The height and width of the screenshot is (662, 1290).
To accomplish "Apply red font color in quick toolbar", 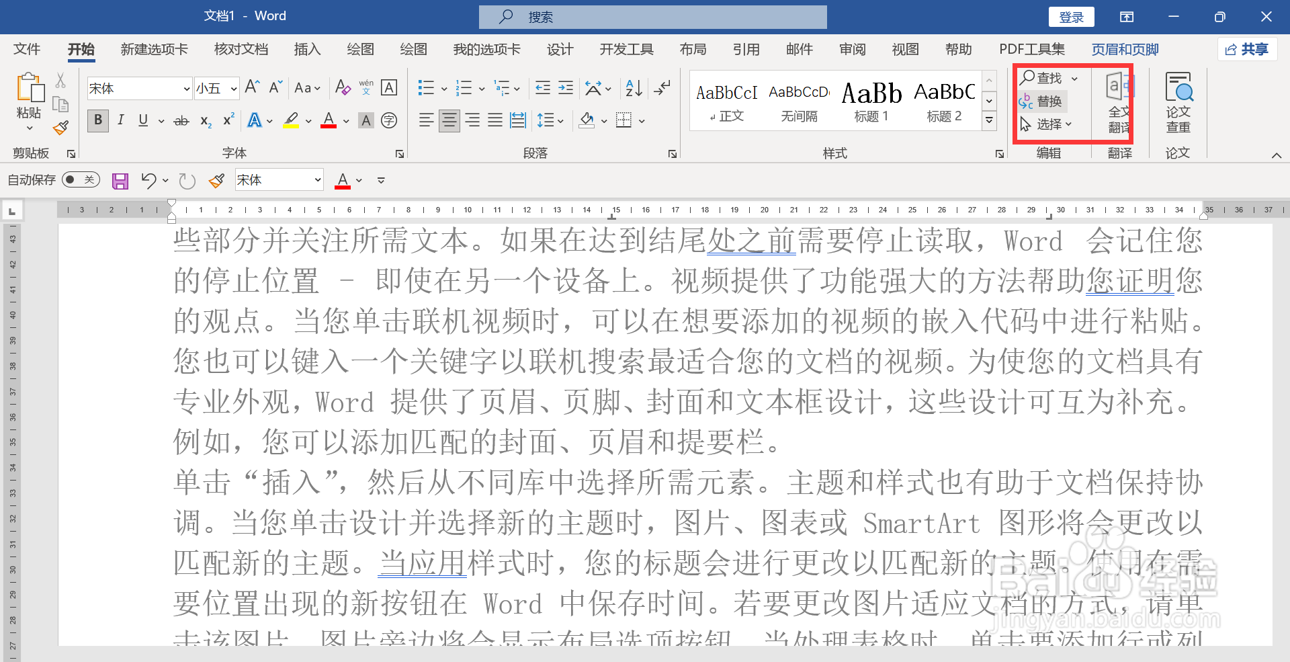I will point(343,180).
